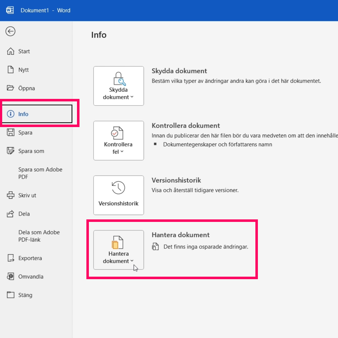
Task: Select Dela som Adobe PDF-länk
Action: (39, 236)
